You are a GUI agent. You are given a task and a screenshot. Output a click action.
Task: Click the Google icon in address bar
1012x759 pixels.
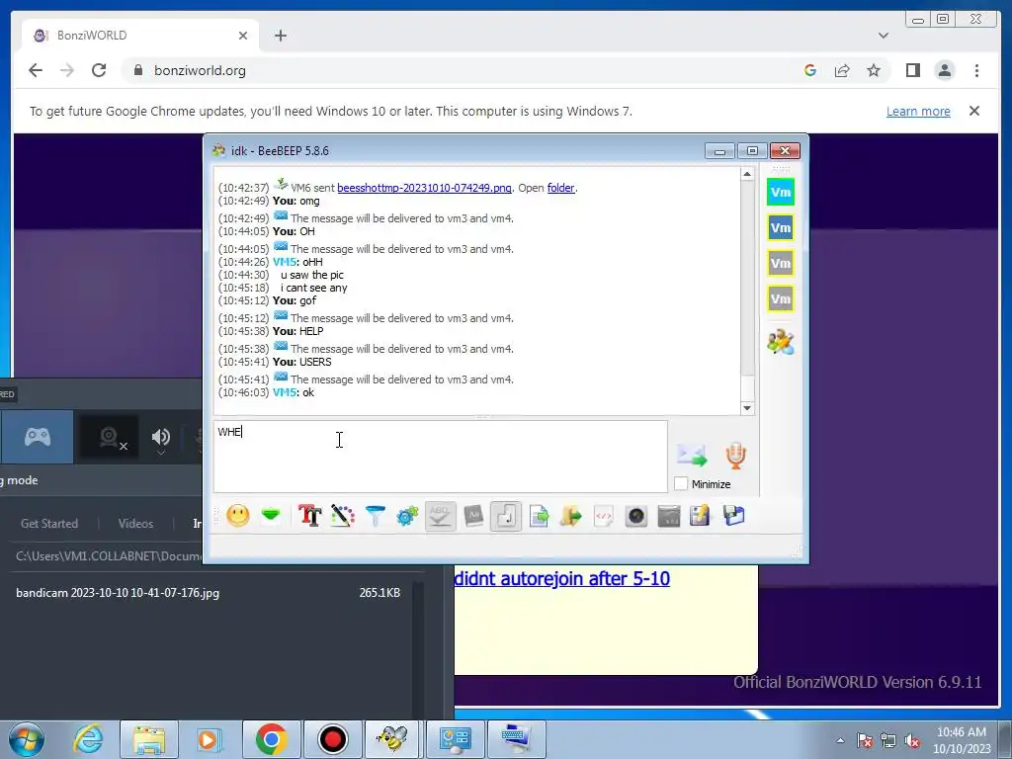[x=810, y=70]
